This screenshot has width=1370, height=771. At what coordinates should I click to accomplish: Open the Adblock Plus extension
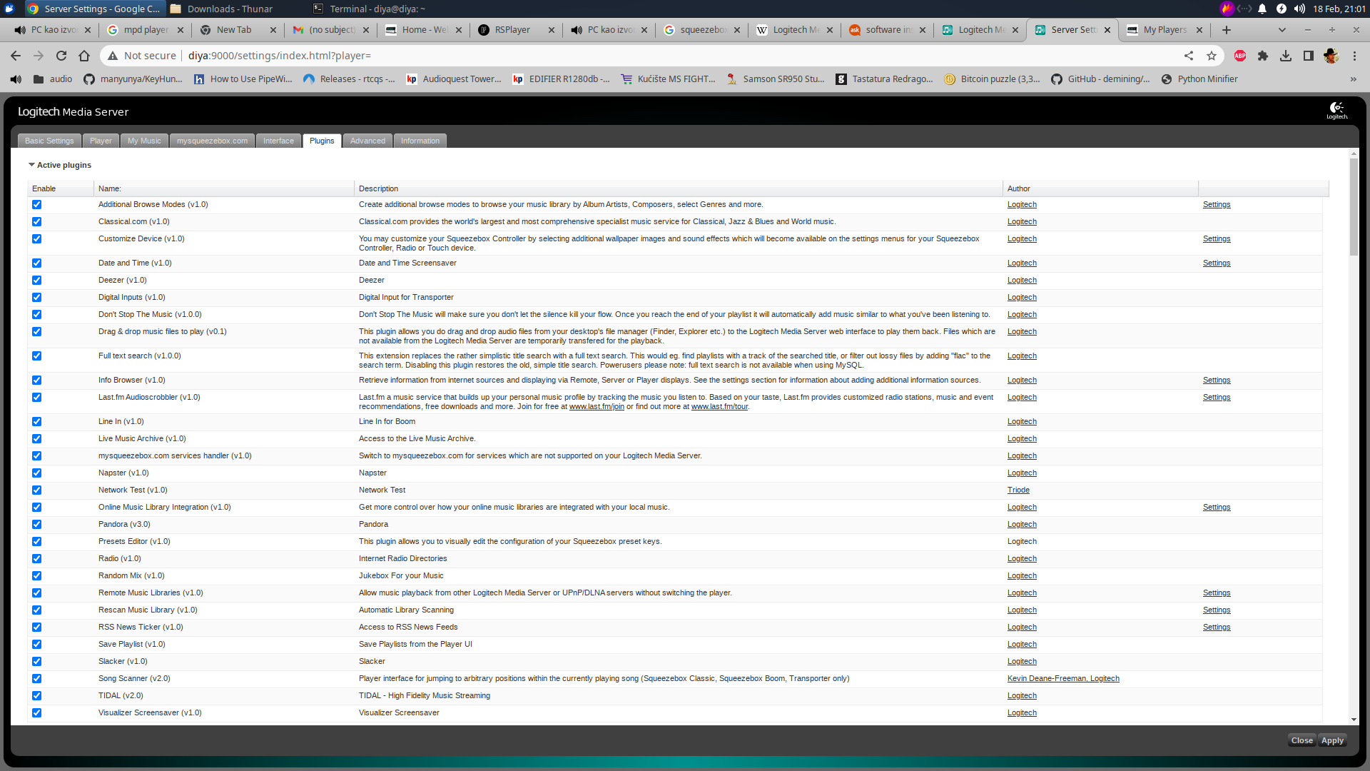point(1240,56)
